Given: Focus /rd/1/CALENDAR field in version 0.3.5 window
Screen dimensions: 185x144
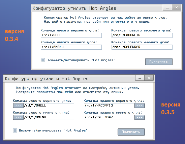Looking at the screenshot, I should point(109,117).
